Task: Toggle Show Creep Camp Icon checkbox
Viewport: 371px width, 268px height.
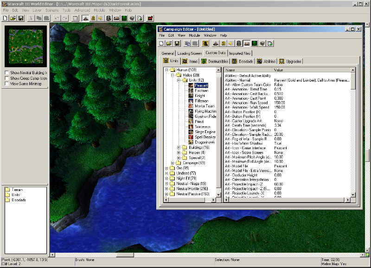Action: (7, 78)
